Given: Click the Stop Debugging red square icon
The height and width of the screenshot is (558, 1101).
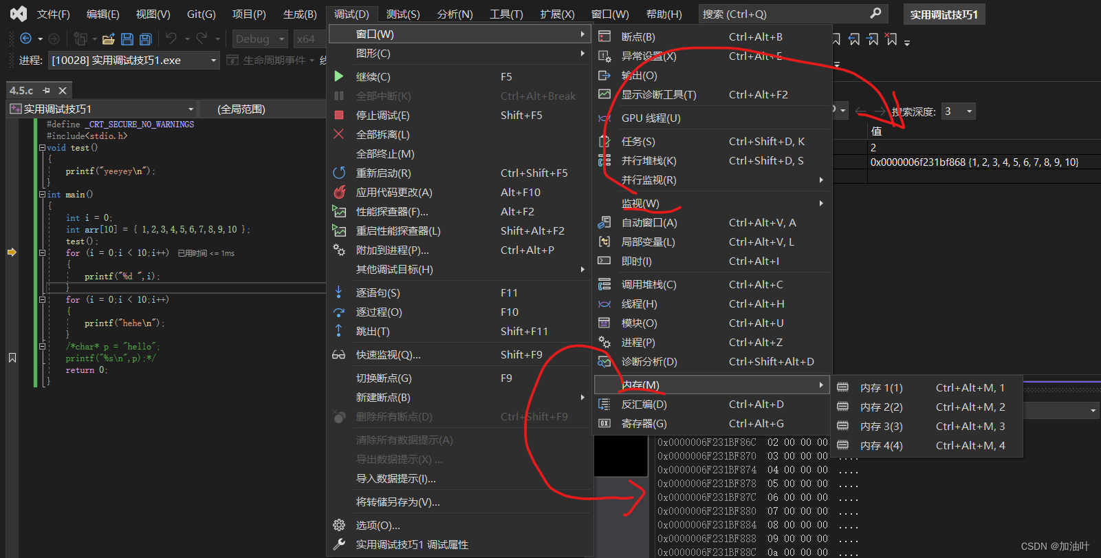Looking at the screenshot, I should pos(339,115).
